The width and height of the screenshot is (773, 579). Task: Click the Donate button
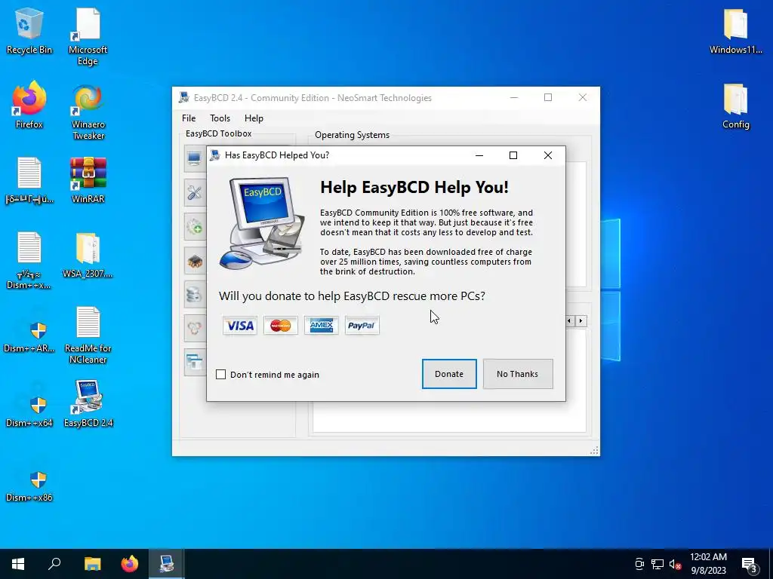[449, 374]
